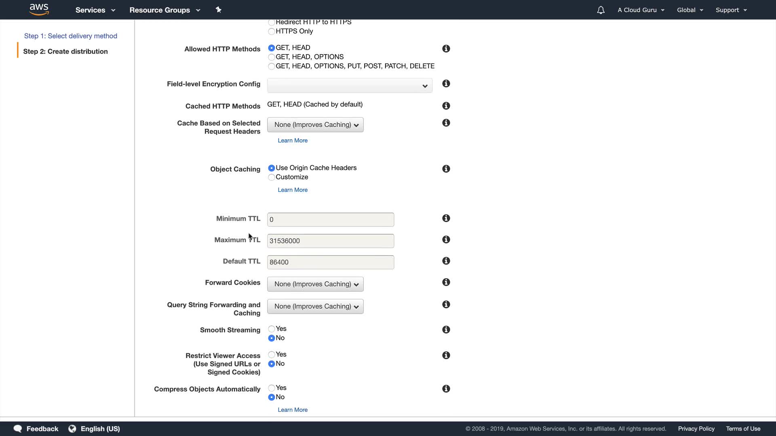
Task: Choose Customize for Object Caching
Action: tap(272, 177)
